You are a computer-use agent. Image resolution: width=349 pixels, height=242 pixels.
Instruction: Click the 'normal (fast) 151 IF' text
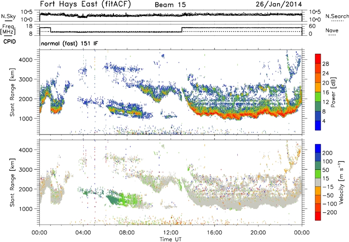tap(69, 43)
